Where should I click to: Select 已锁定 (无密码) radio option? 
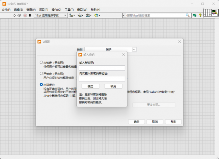click(x=41, y=73)
